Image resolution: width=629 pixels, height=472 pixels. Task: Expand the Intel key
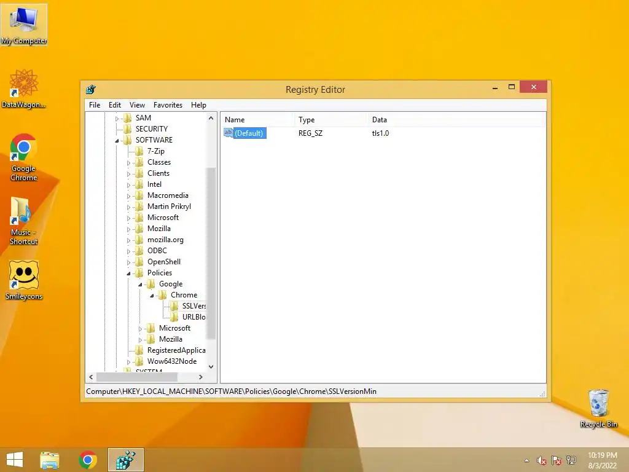click(x=128, y=184)
